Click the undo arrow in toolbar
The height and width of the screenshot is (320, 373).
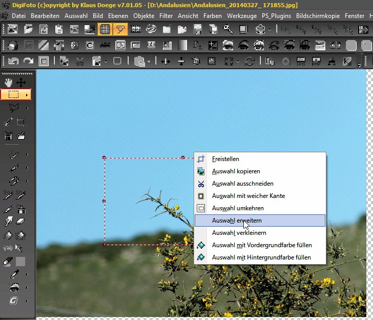(x=13, y=62)
